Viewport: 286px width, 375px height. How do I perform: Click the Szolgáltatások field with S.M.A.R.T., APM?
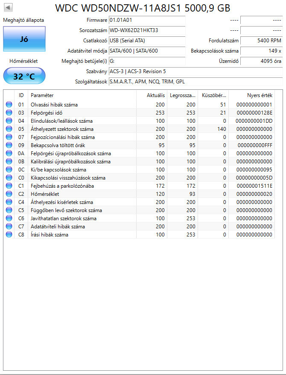(x=196, y=82)
